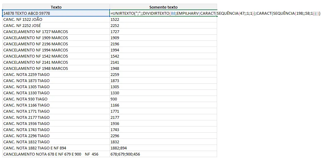Screen dimensions: 323x158
Task: Select cell 'CANC. NOTA 1832 TIAGO'
Action: click(56, 142)
